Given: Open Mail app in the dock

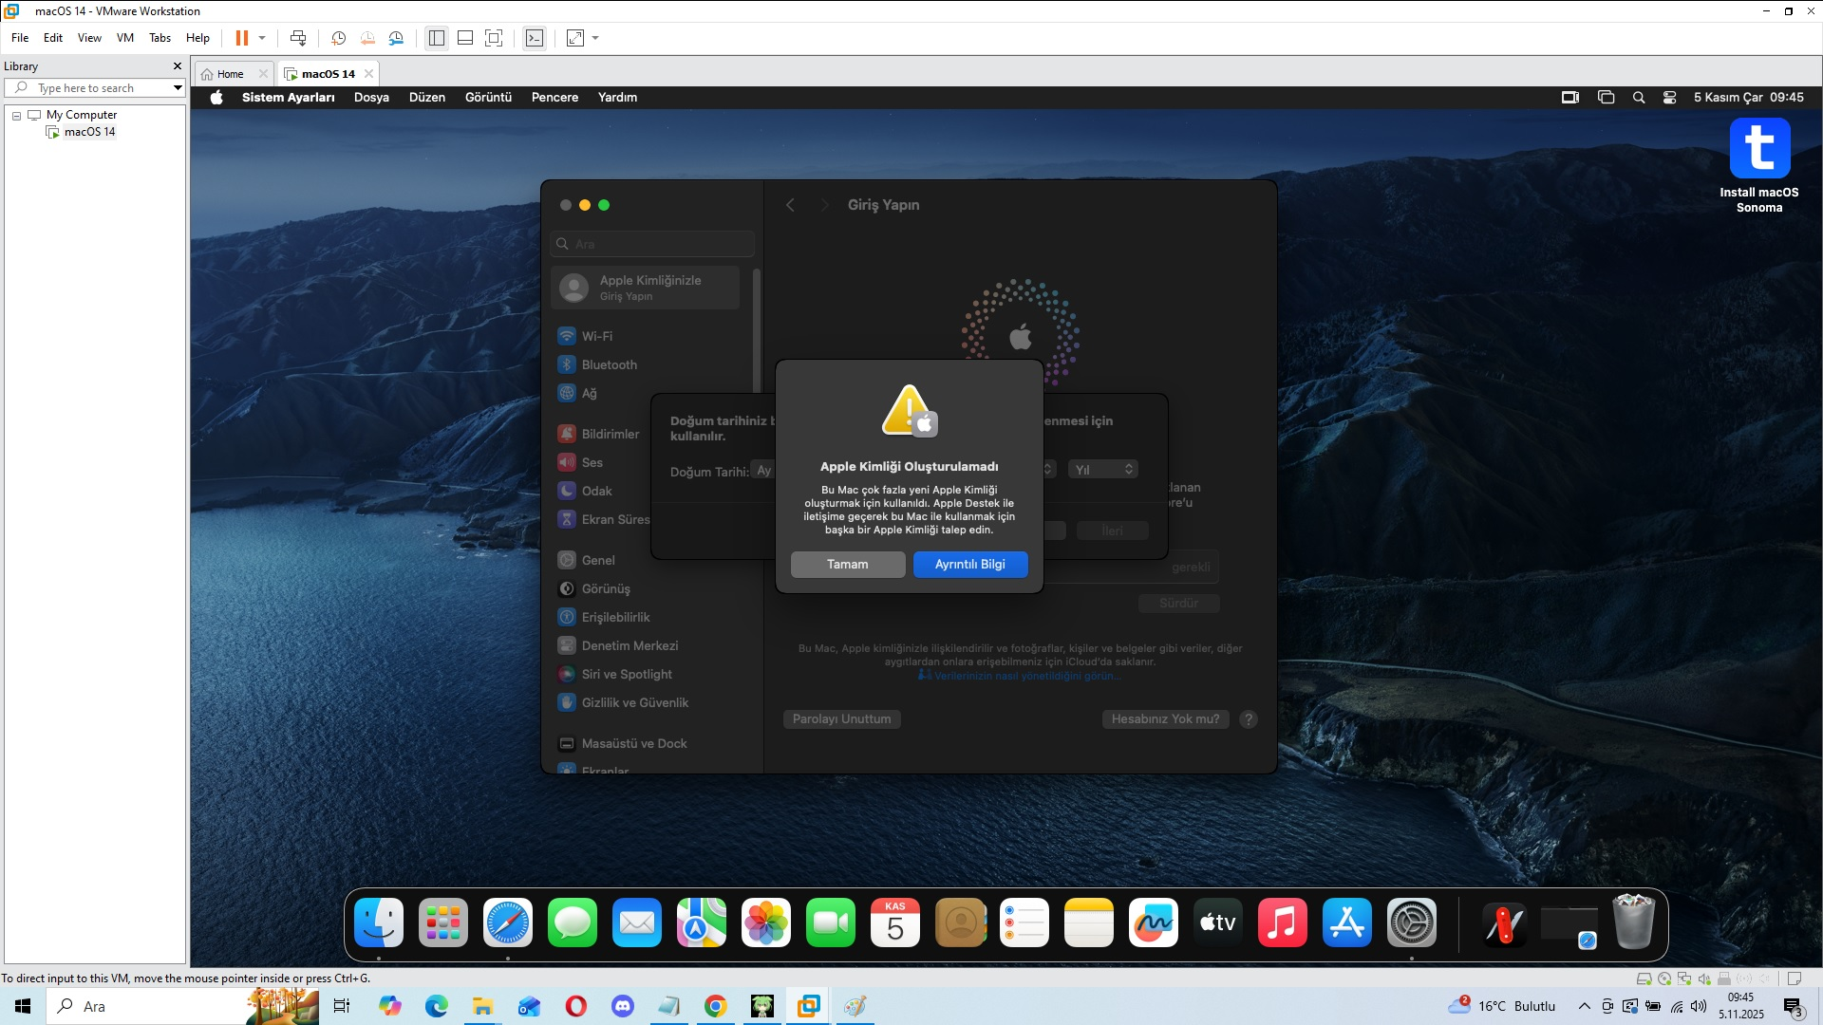Looking at the screenshot, I should [637, 922].
